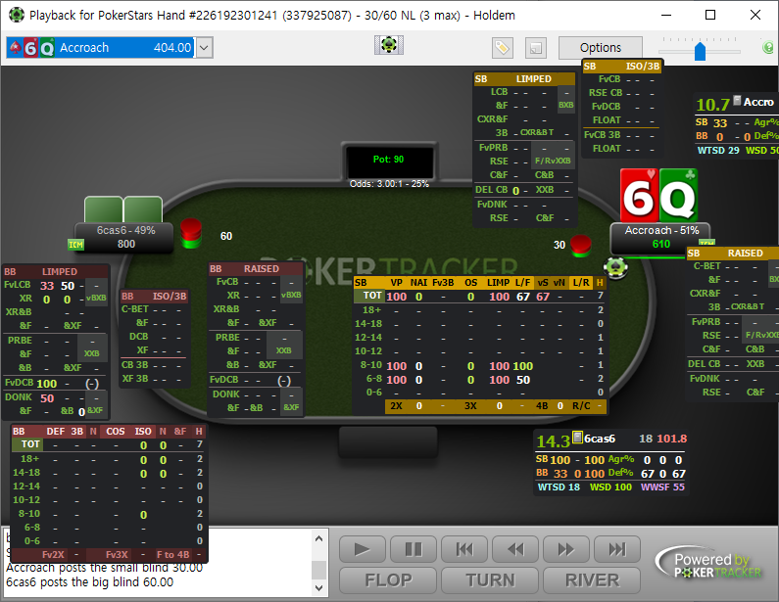The height and width of the screenshot is (602, 779).
Task: Jump to the beginning of the hand
Action: [464, 549]
